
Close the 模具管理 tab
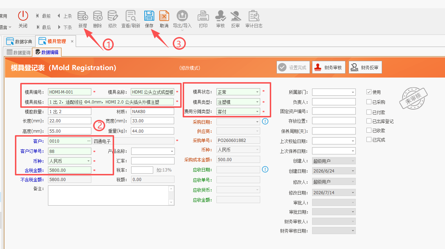pos(72,41)
